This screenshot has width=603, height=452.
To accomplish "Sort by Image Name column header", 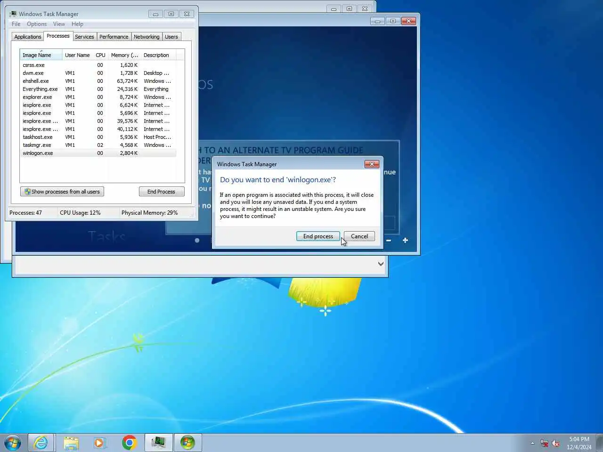I will (41, 55).
